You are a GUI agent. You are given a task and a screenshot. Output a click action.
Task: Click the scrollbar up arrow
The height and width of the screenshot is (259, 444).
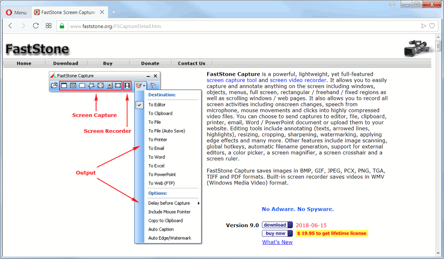pyautogui.click(x=438, y=37)
